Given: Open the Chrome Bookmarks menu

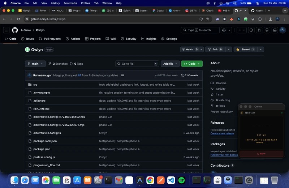Looking at the screenshot, I should 70,3.
